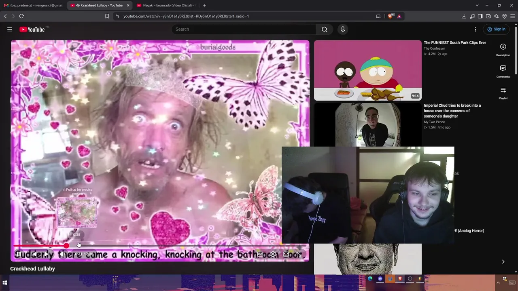Open Brave Shields lion icon
The height and width of the screenshot is (291, 518).
click(390, 16)
